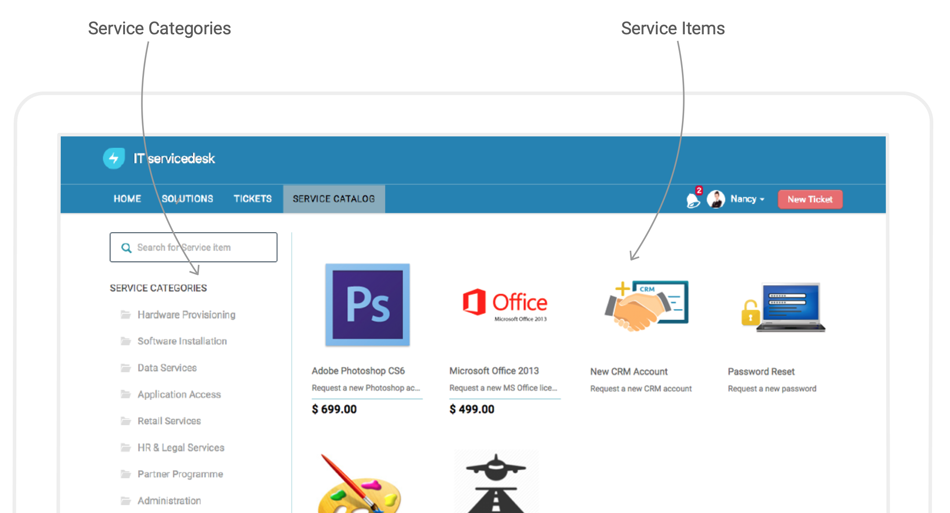Click the Application Access folder icon
950x513 pixels.
tap(126, 394)
